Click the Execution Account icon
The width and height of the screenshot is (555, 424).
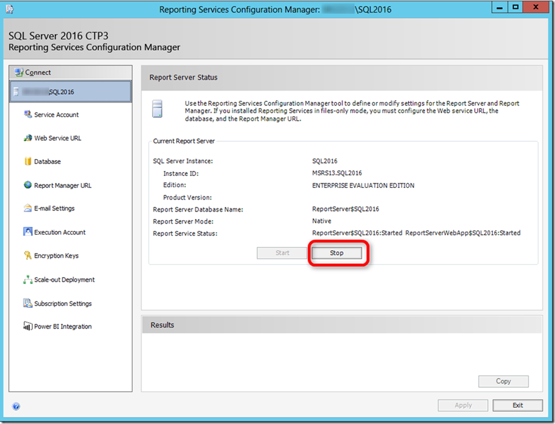click(x=27, y=232)
